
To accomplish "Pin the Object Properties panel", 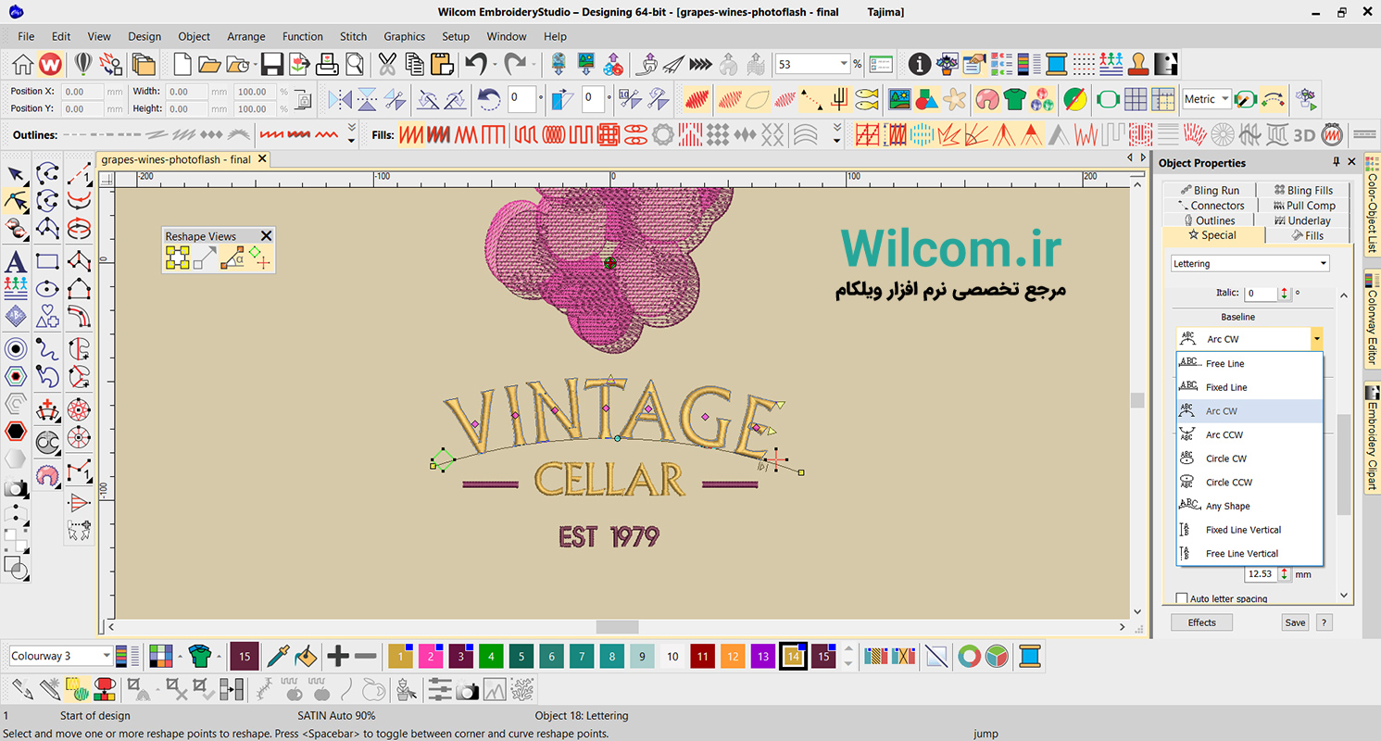I will coord(1336,162).
